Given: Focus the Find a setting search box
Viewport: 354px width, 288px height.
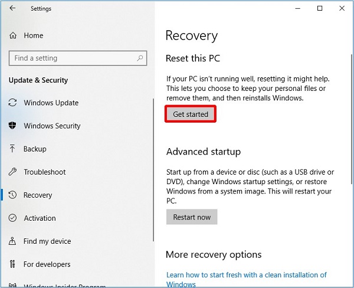Looking at the screenshot, I should click(71, 58).
